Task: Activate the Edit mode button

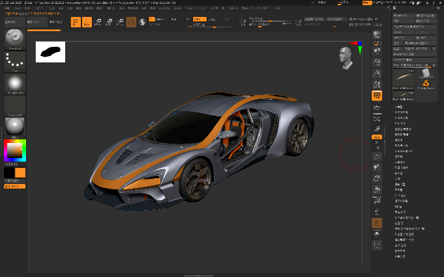Action: (76, 22)
